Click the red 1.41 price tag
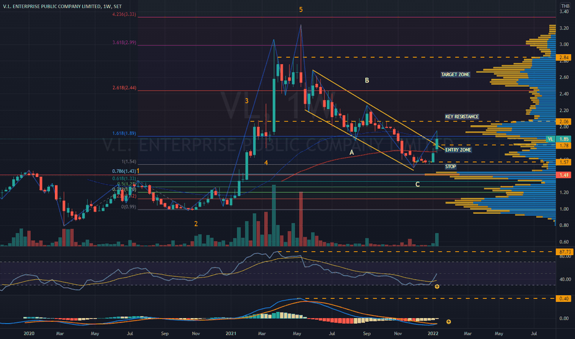 pos(564,175)
